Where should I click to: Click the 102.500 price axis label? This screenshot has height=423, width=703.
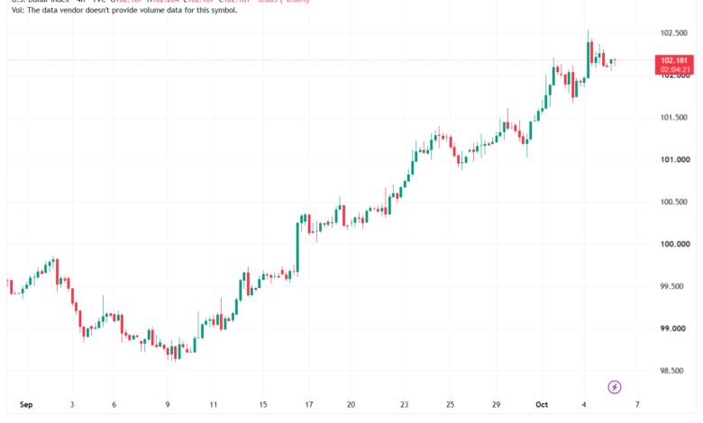[673, 33]
